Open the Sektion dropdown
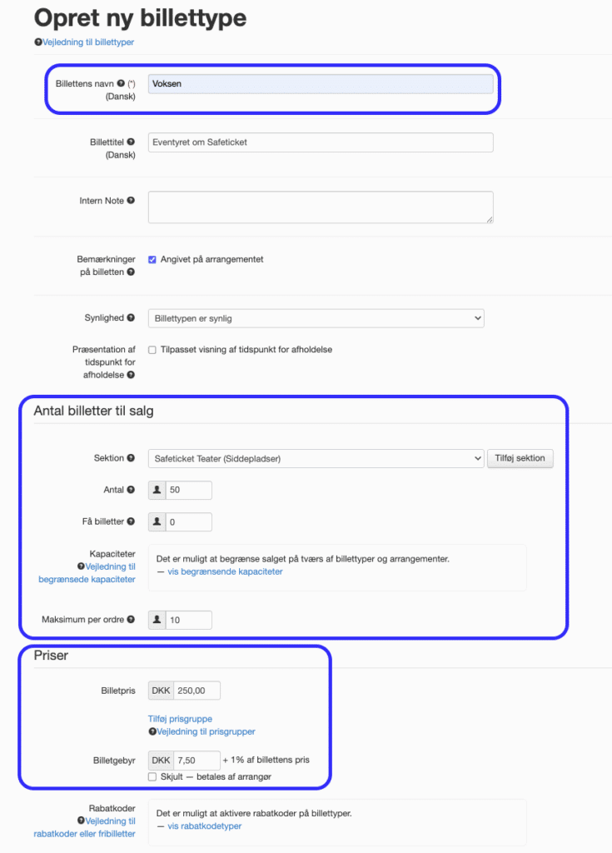 pyautogui.click(x=316, y=459)
